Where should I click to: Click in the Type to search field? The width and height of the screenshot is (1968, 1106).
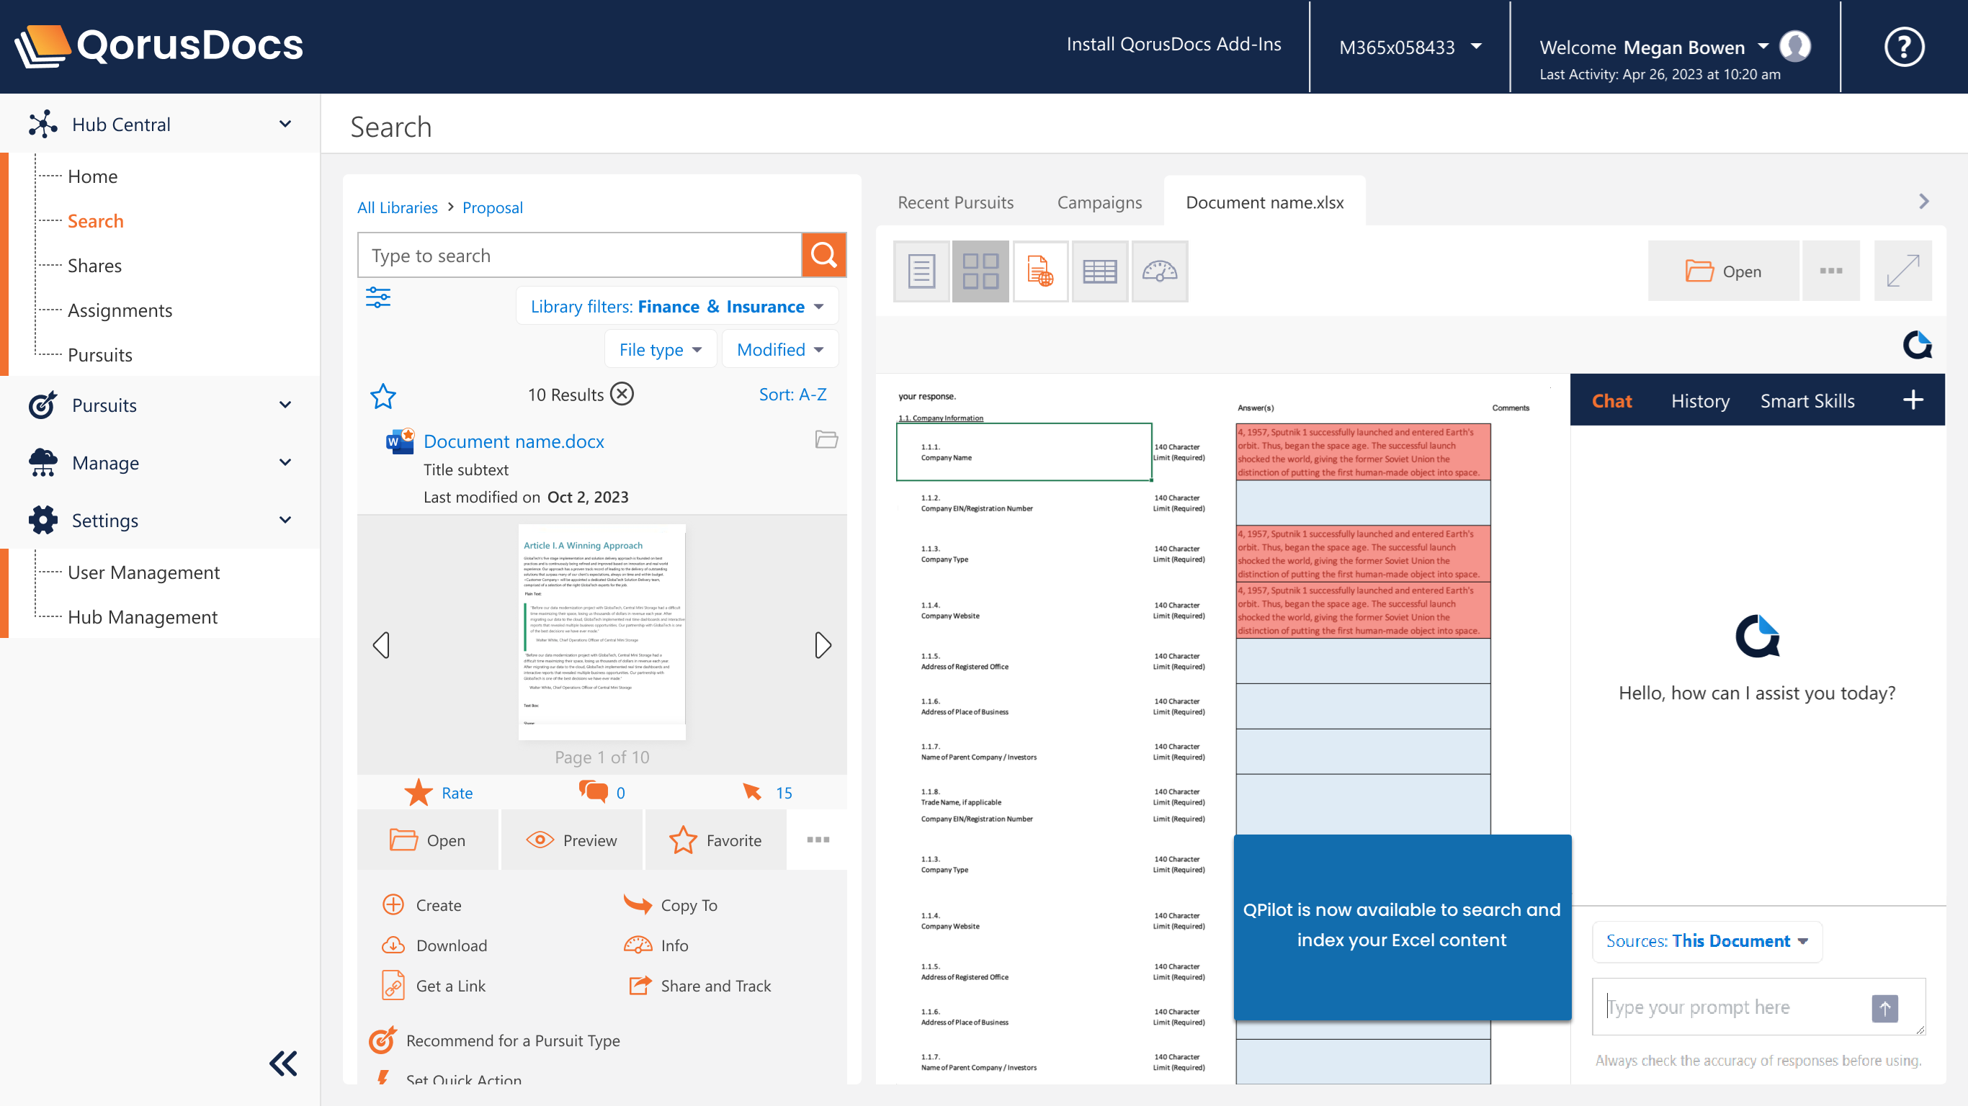click(x=579, y=255)
